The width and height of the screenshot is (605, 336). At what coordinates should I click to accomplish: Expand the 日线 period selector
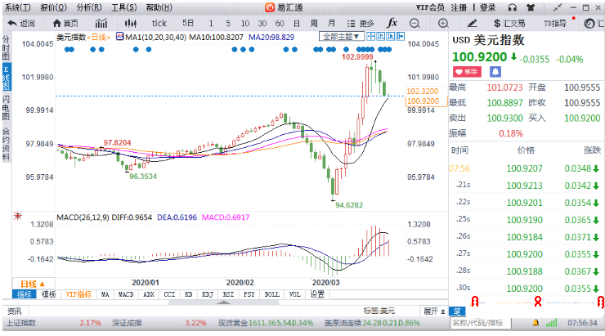(34, 284)
